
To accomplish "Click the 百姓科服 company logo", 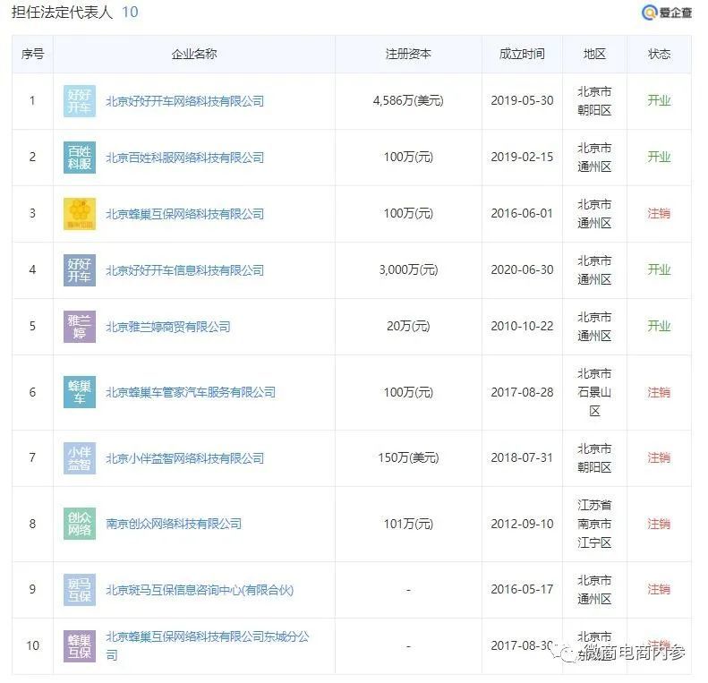I will coord(80,158).
